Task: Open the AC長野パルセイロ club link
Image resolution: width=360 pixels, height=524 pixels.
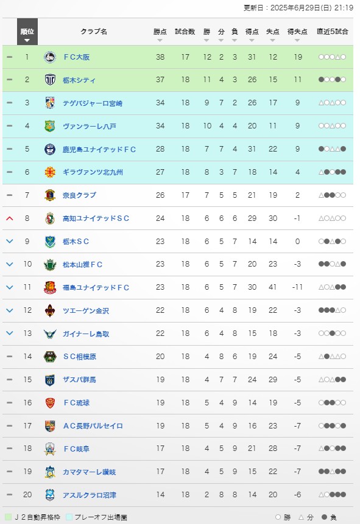Action: point(93,426)
